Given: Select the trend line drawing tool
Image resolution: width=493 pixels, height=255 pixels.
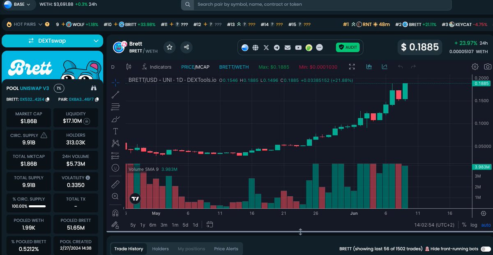Looking at the screenshot, I should tap(115, 94).
